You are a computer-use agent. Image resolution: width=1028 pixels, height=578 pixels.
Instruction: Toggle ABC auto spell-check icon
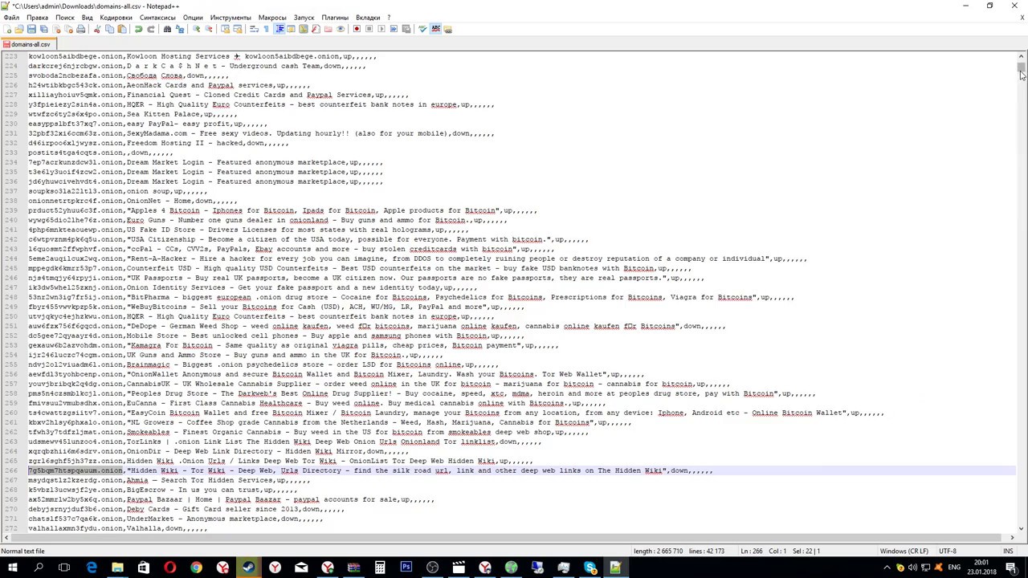pos(435,29)
